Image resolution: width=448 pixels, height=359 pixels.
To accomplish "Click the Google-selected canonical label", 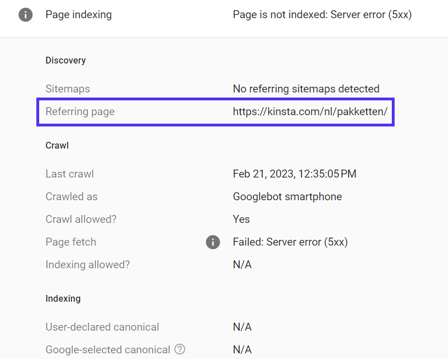I will click(x=108, y=349).
